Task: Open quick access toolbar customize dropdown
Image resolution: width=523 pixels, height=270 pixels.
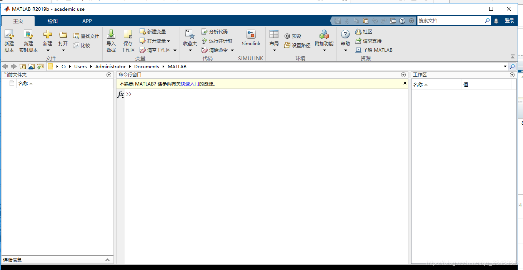Action: [411, 21]
